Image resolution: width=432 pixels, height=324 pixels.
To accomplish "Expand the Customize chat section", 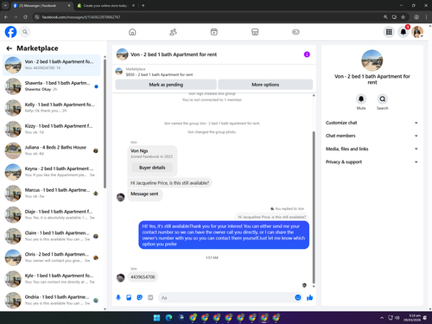I will [372, 123].
